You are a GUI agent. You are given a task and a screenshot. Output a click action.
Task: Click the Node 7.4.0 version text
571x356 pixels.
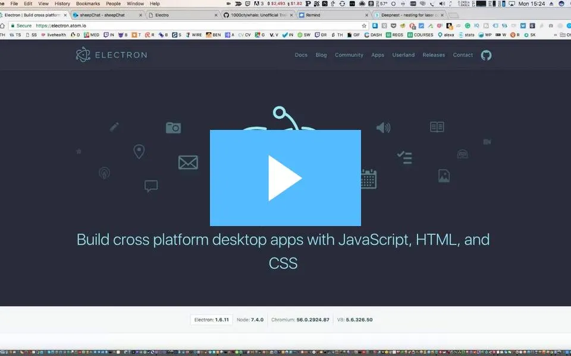250,320
